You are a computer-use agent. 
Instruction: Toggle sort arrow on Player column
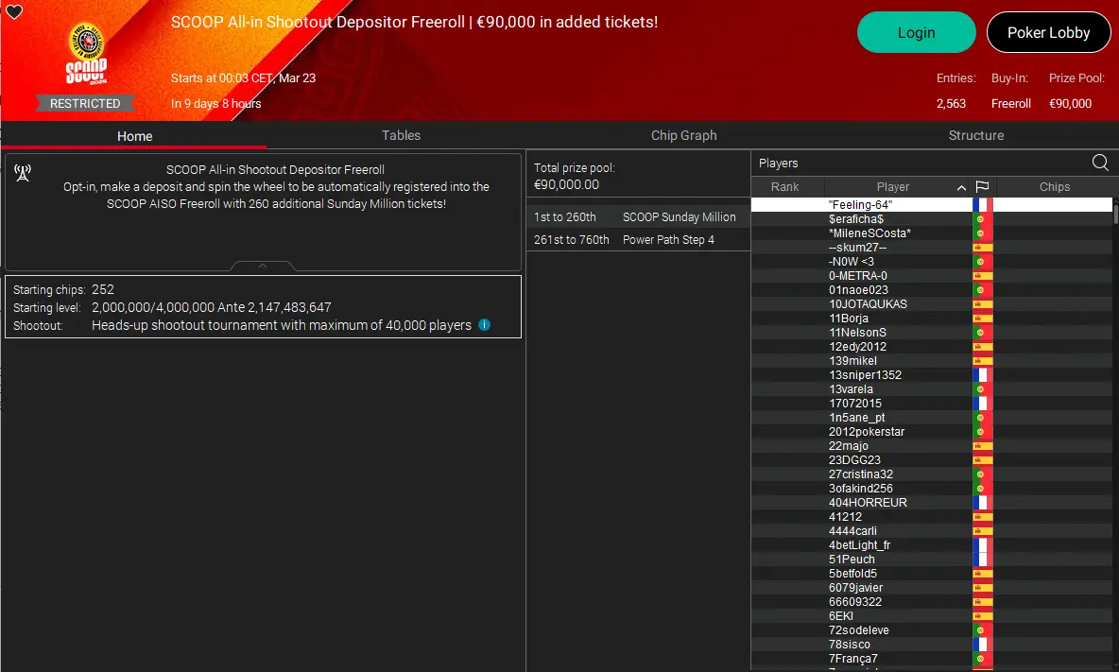point(961,188)
